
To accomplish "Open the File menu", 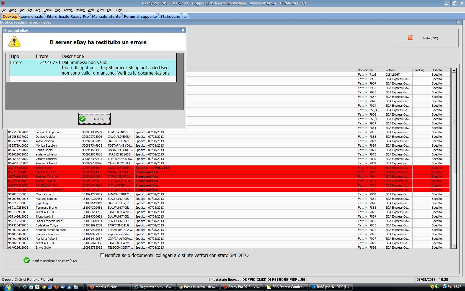I will pyautogui.click(x=4, y=10).
